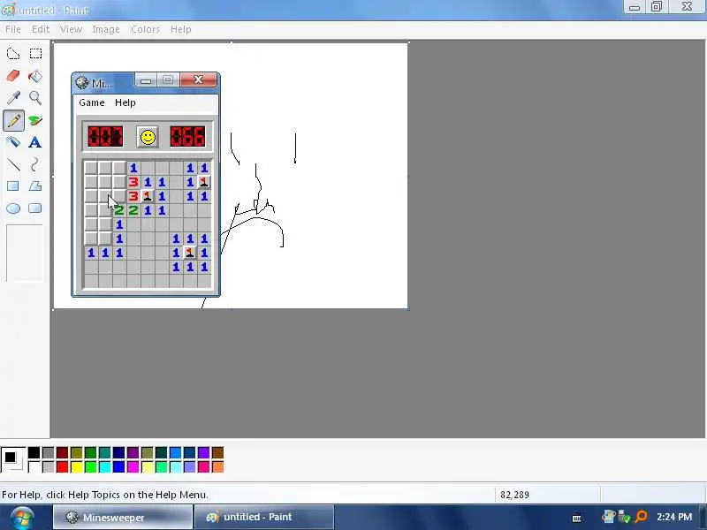The height and width of the screenshot is (530, 707).
Task: Click the Windows Start orb
Action: pos(21,519)
